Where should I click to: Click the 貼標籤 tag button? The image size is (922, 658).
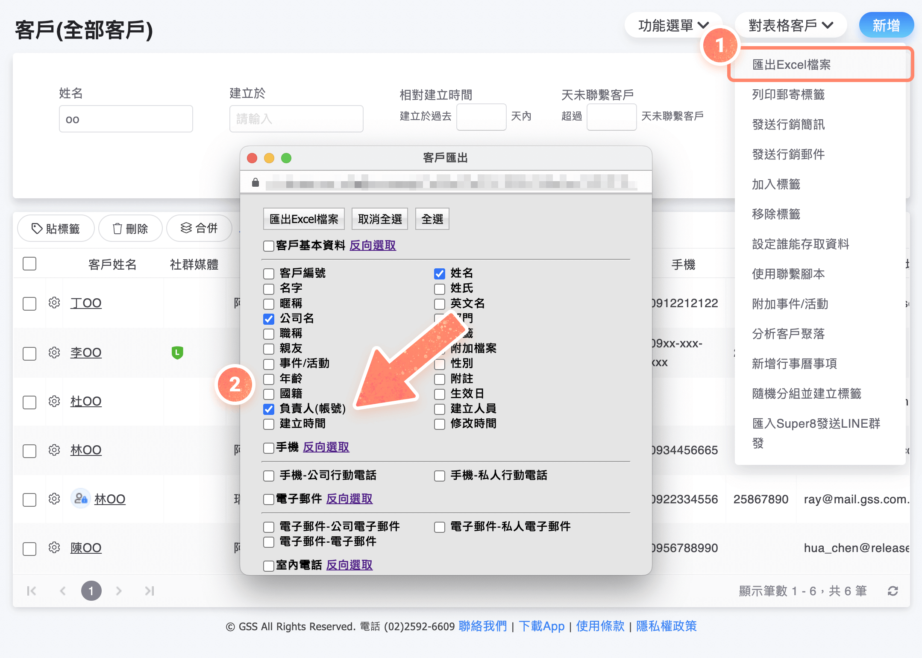point(56,229)
